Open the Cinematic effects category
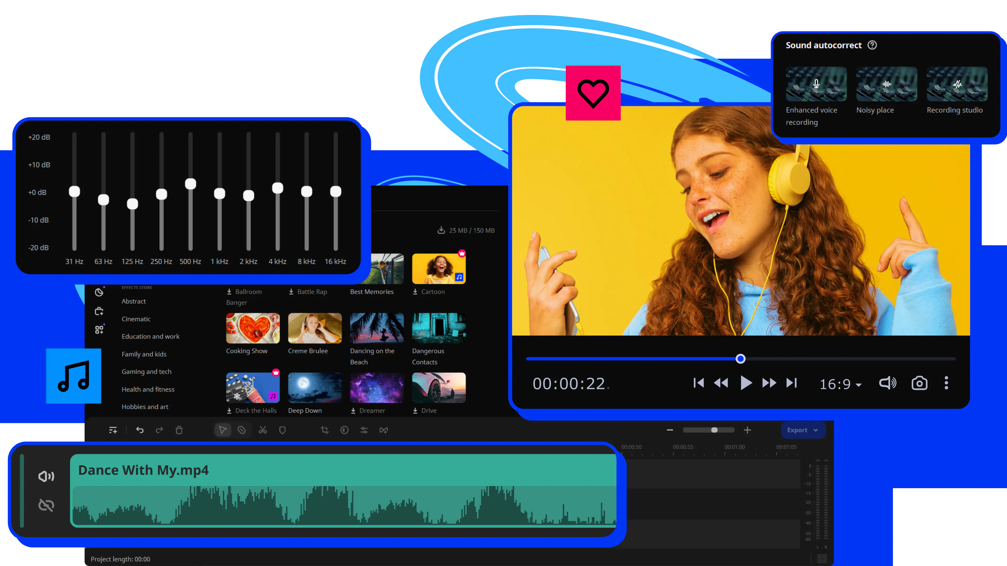 pos(136,319)
